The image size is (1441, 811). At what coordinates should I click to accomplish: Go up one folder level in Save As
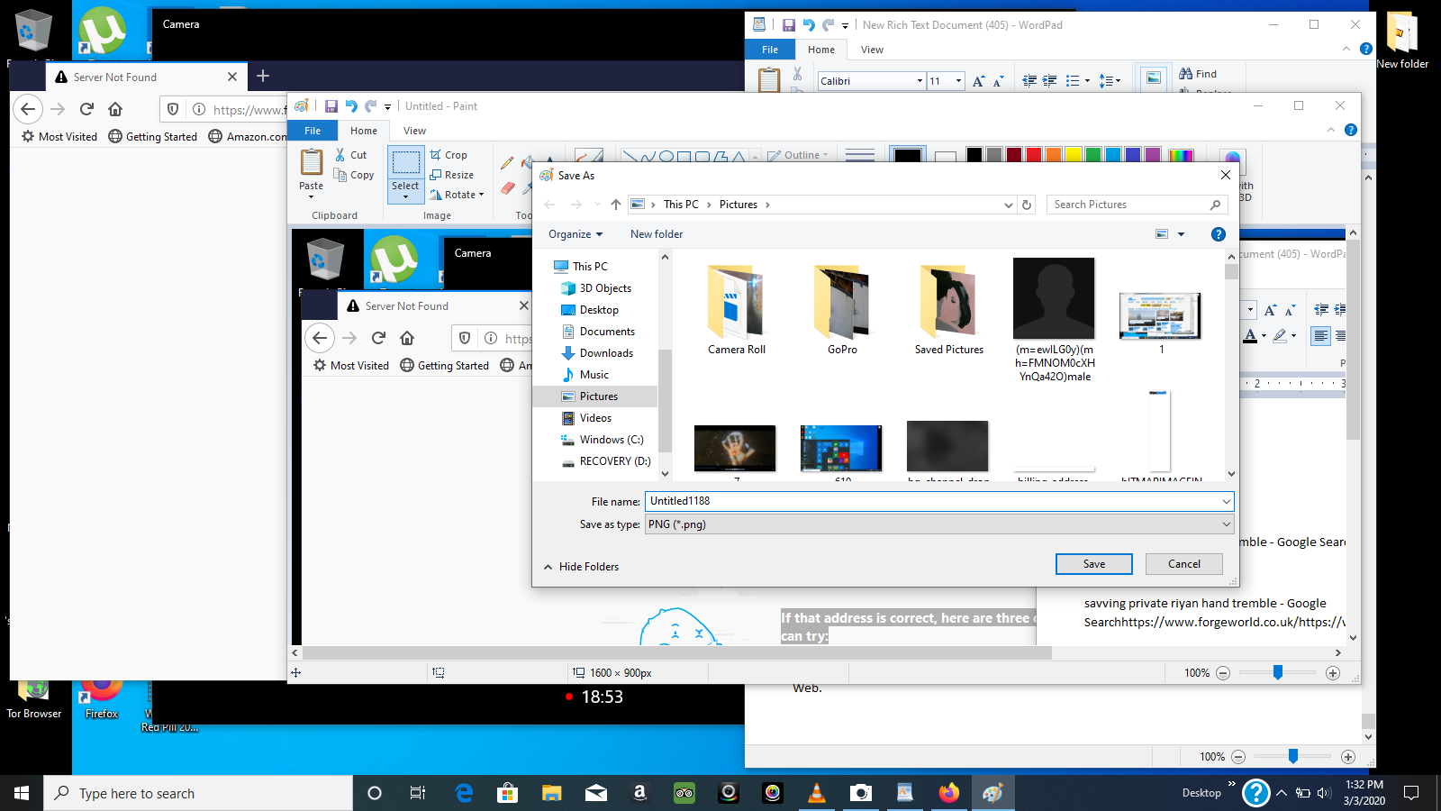pyautogui.click(x=616, y=205)
